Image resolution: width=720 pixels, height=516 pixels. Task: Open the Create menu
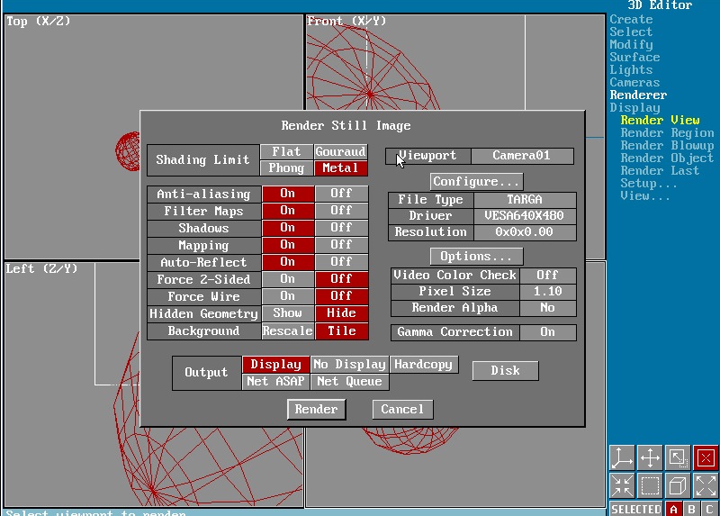(632, 19)
